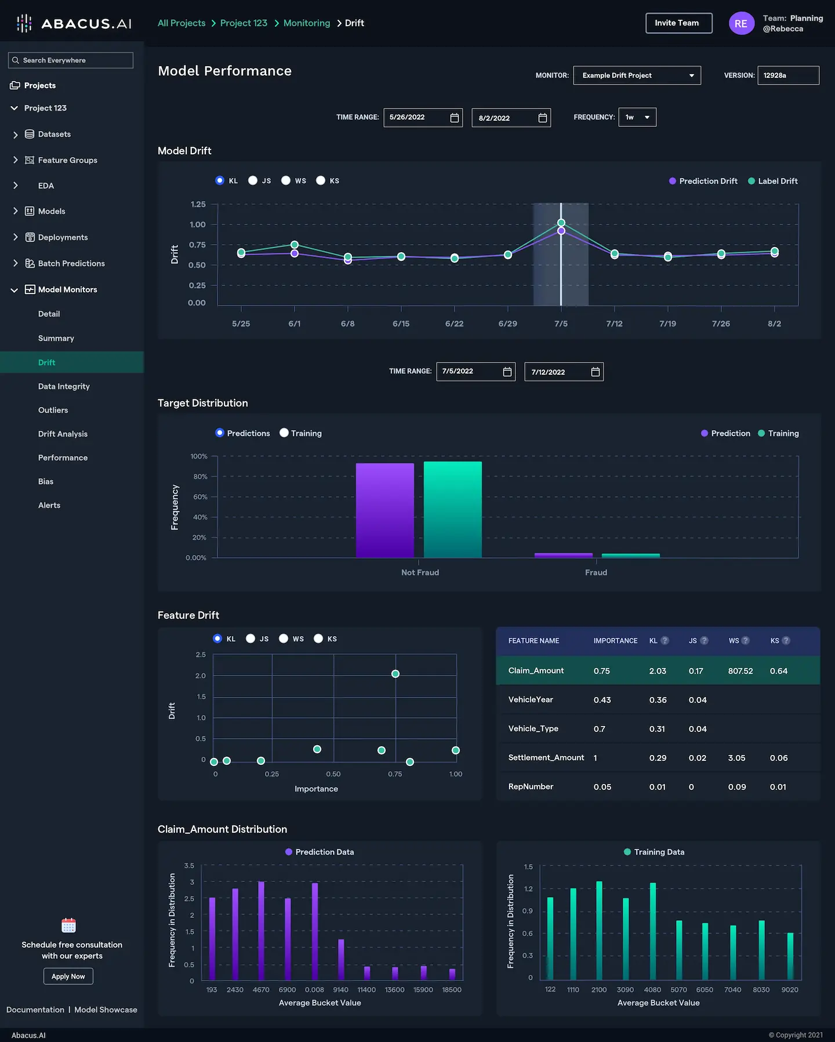
Task: Click the consultation calendar icon in sidebar
Action: click(68, 925)
